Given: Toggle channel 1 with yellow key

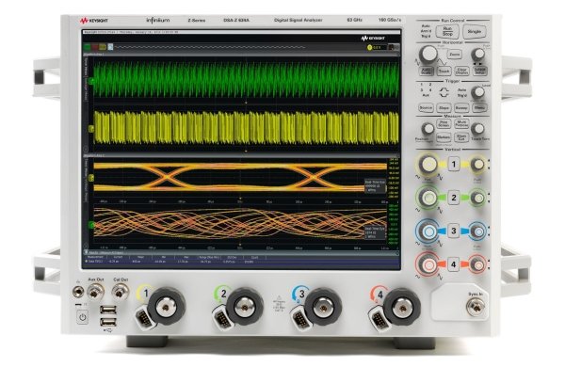Looking at the screenshot, I should click(454, 165).
